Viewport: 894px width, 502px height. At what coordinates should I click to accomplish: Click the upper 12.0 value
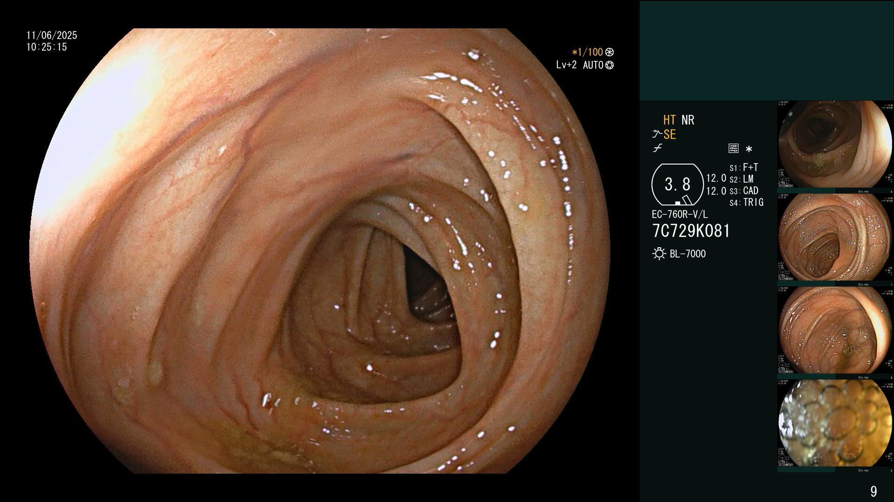(x=716, y=178)
